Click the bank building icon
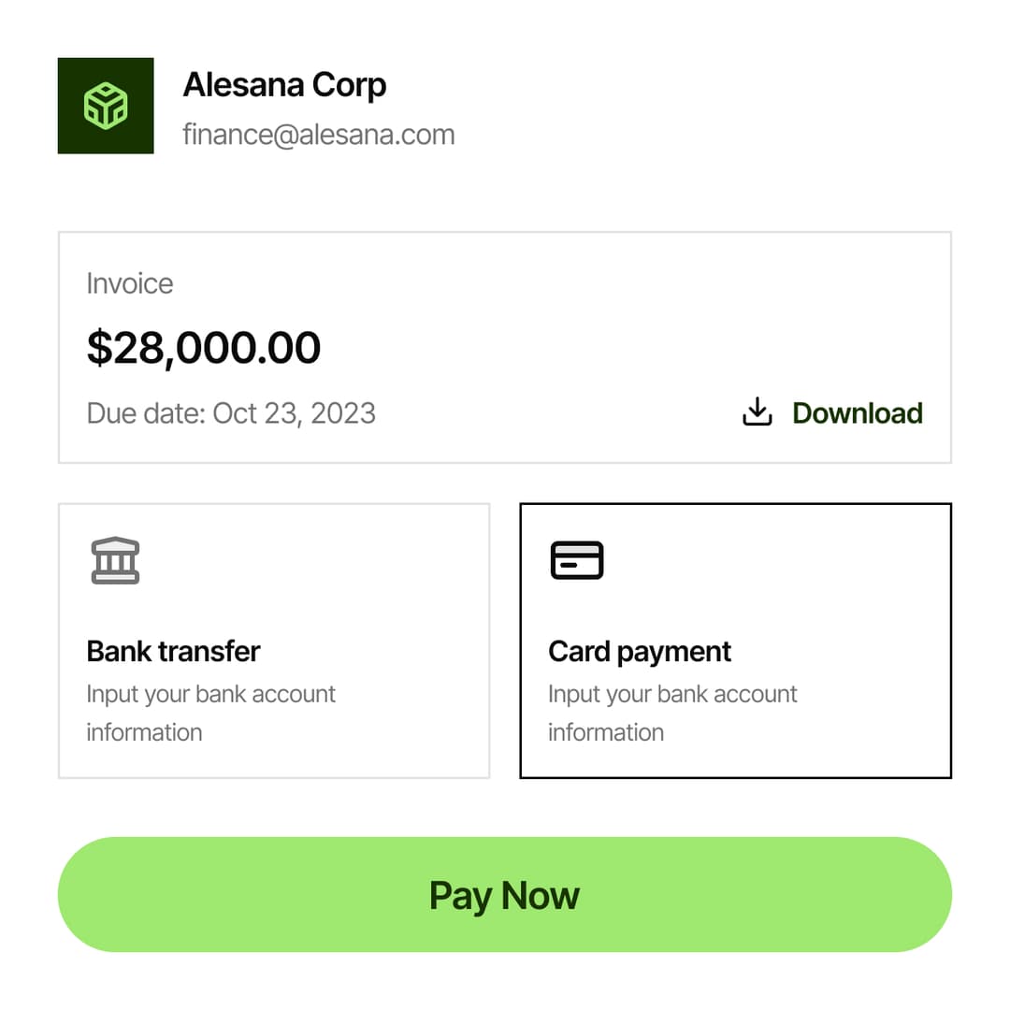Image resolution: width=1010 pixels, height=1010 pixels. pos(115,560)
